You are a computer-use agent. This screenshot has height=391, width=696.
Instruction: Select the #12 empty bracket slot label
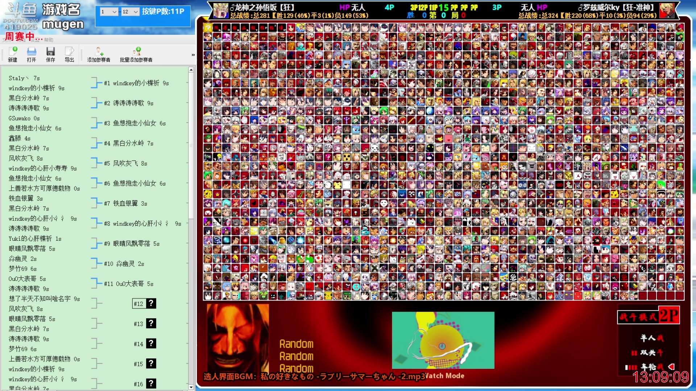click(139, 304)
